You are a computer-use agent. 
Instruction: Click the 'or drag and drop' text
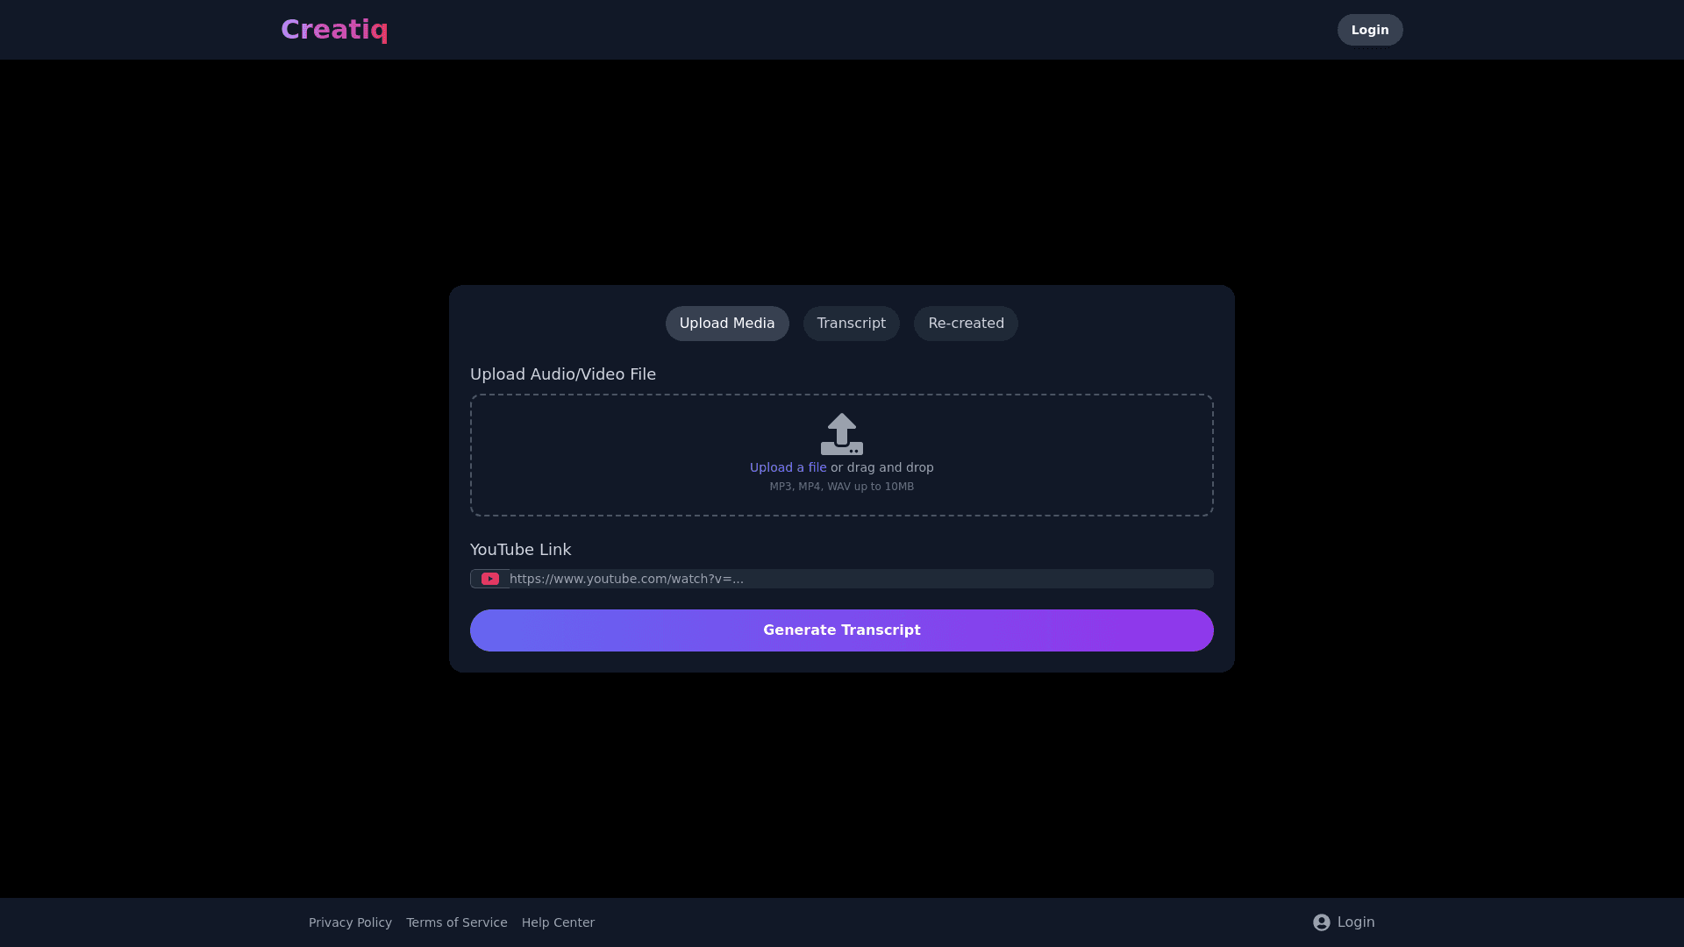(881, 468)
